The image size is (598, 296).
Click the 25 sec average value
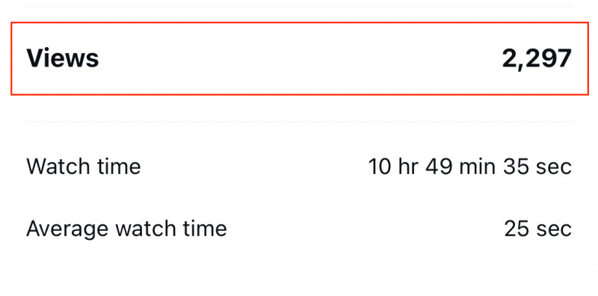tap(537, 229)
